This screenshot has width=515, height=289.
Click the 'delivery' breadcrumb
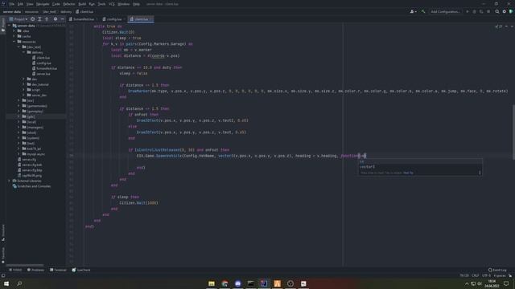66,11
